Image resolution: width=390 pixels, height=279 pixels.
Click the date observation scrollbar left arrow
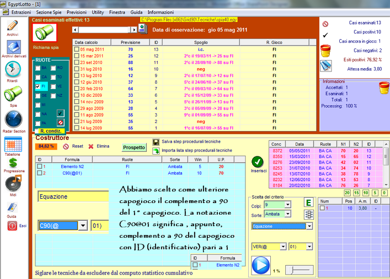(x=76, y=30)
